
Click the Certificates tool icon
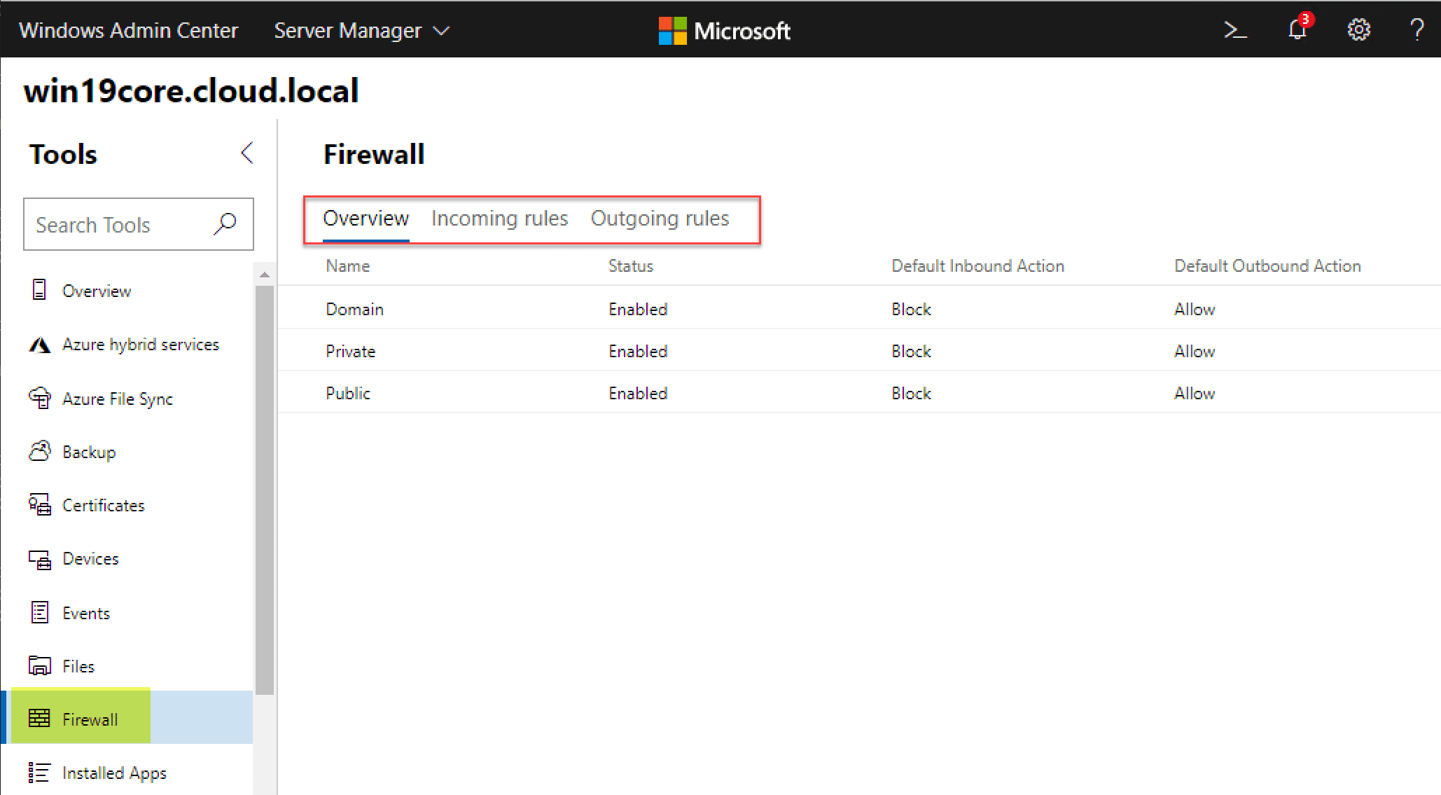pos(39,505)
